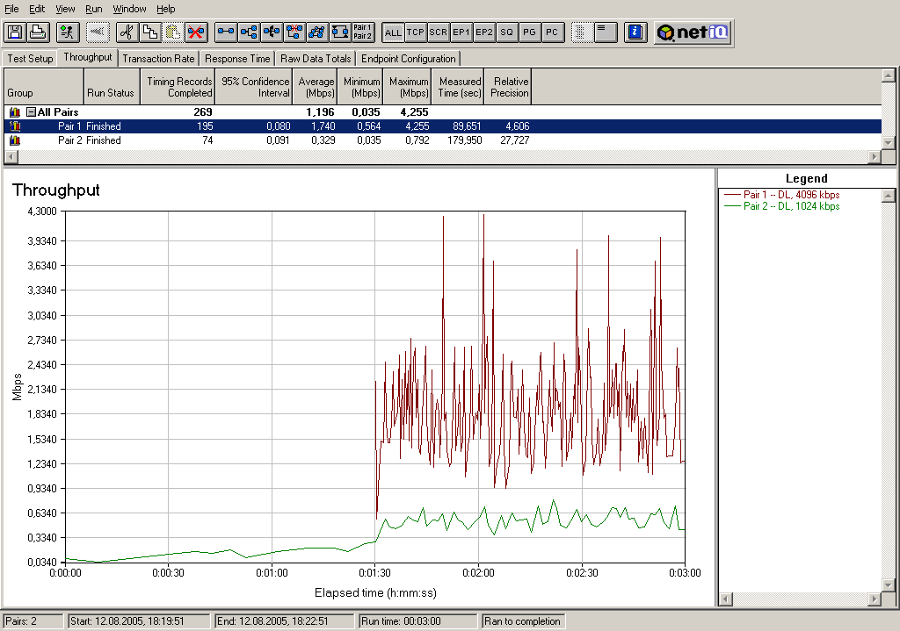
Task: Toggle the PG filter button
Action: click(529, 32)
